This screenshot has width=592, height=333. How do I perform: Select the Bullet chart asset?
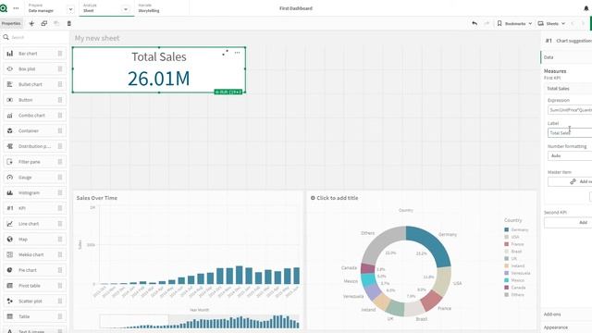tap(34, 84)
